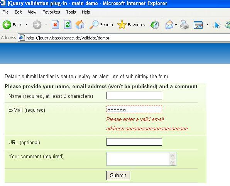Open the Favorites menu in menu bar
The image size is (230, 186).
(x=51, y=12)
